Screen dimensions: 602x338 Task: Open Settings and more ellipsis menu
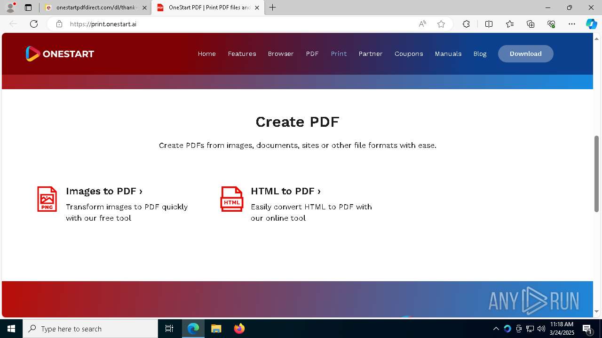point(572,24)
